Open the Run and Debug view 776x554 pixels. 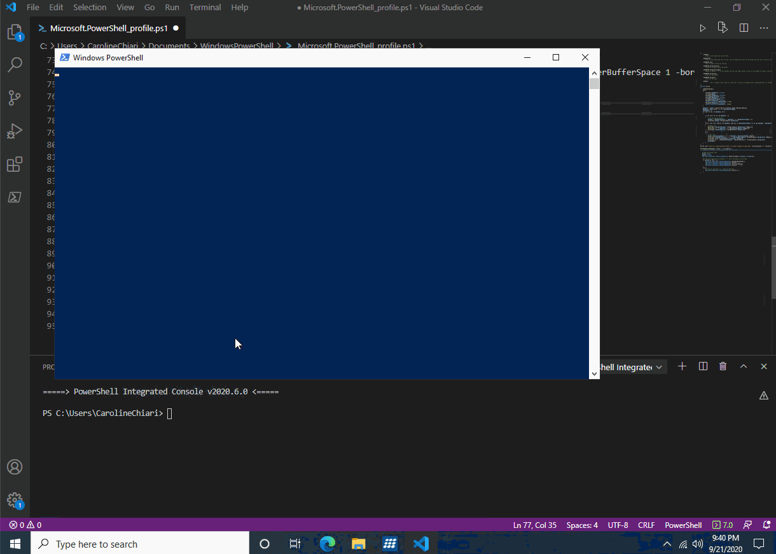point(15,131)
